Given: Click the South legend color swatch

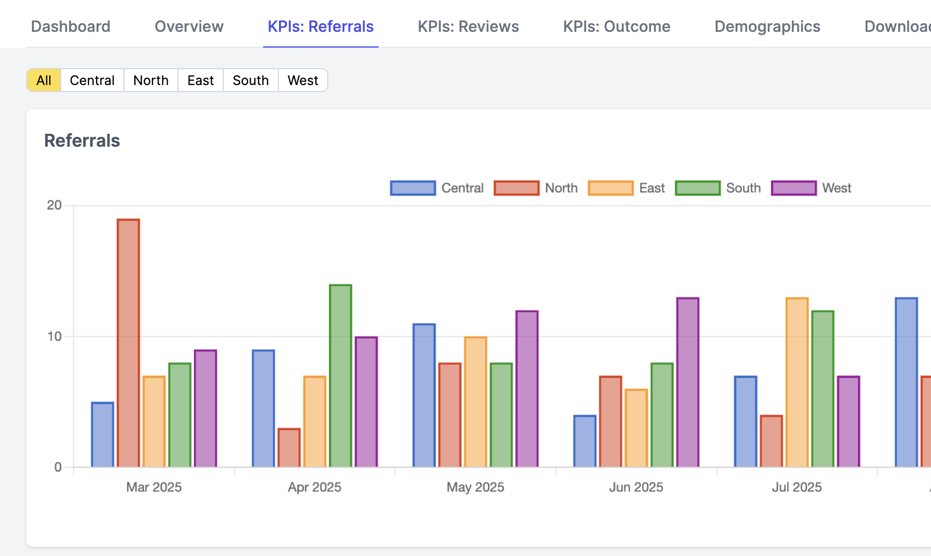Looking at the screenshot, I should 697,187.
